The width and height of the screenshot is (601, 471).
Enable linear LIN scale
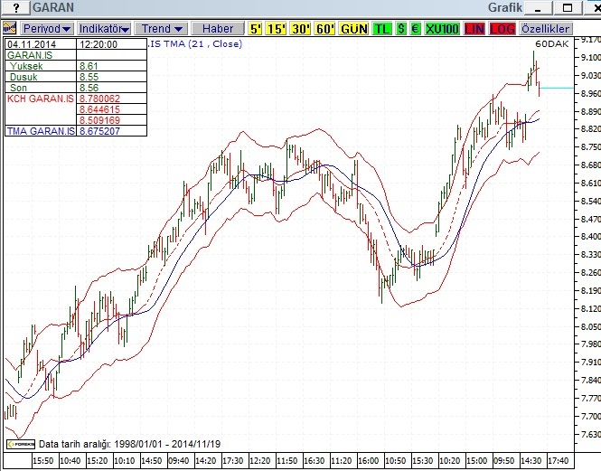tap(474, 29)
